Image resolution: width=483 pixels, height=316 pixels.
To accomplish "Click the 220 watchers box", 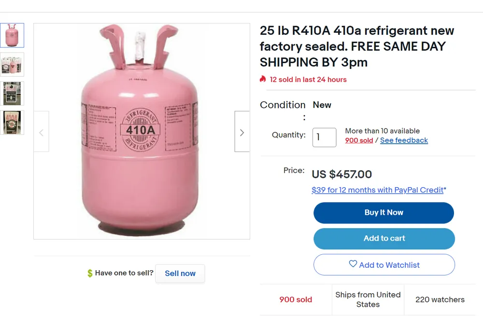I will 440,300.
